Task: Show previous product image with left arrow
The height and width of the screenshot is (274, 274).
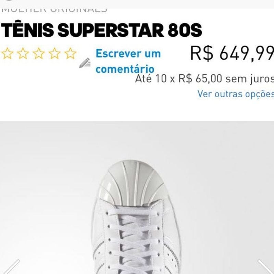Action: click(12, 267)
